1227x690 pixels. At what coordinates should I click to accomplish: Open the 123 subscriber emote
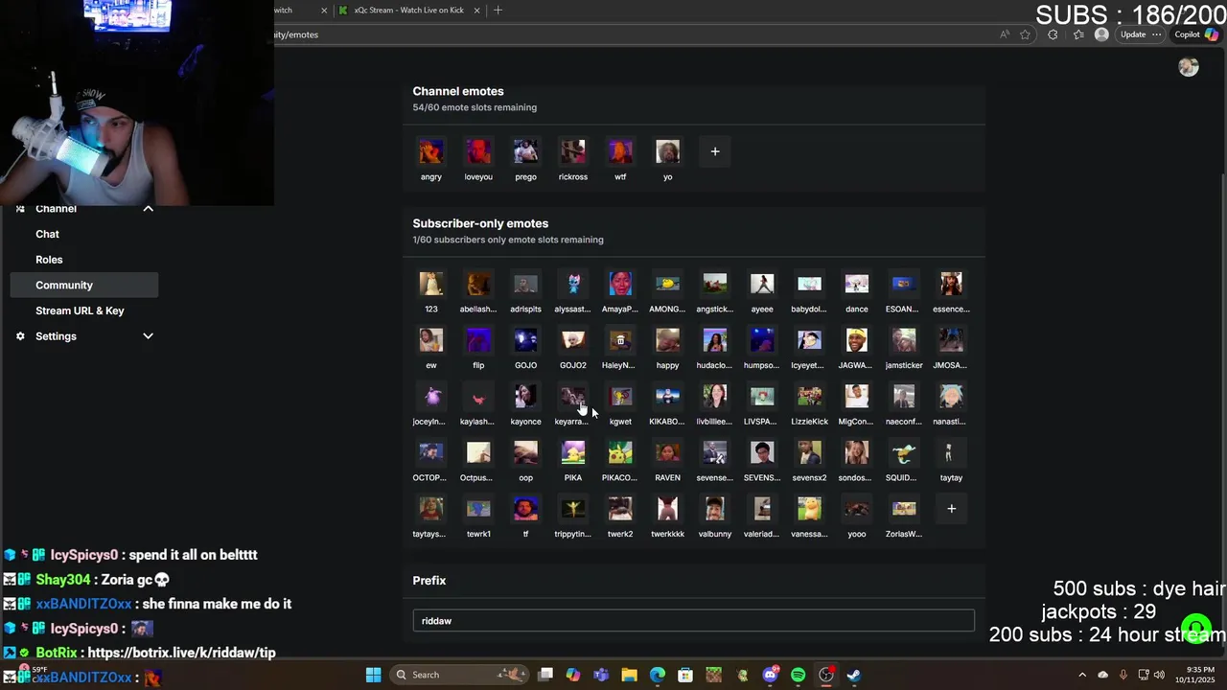(x=431, y=284)
